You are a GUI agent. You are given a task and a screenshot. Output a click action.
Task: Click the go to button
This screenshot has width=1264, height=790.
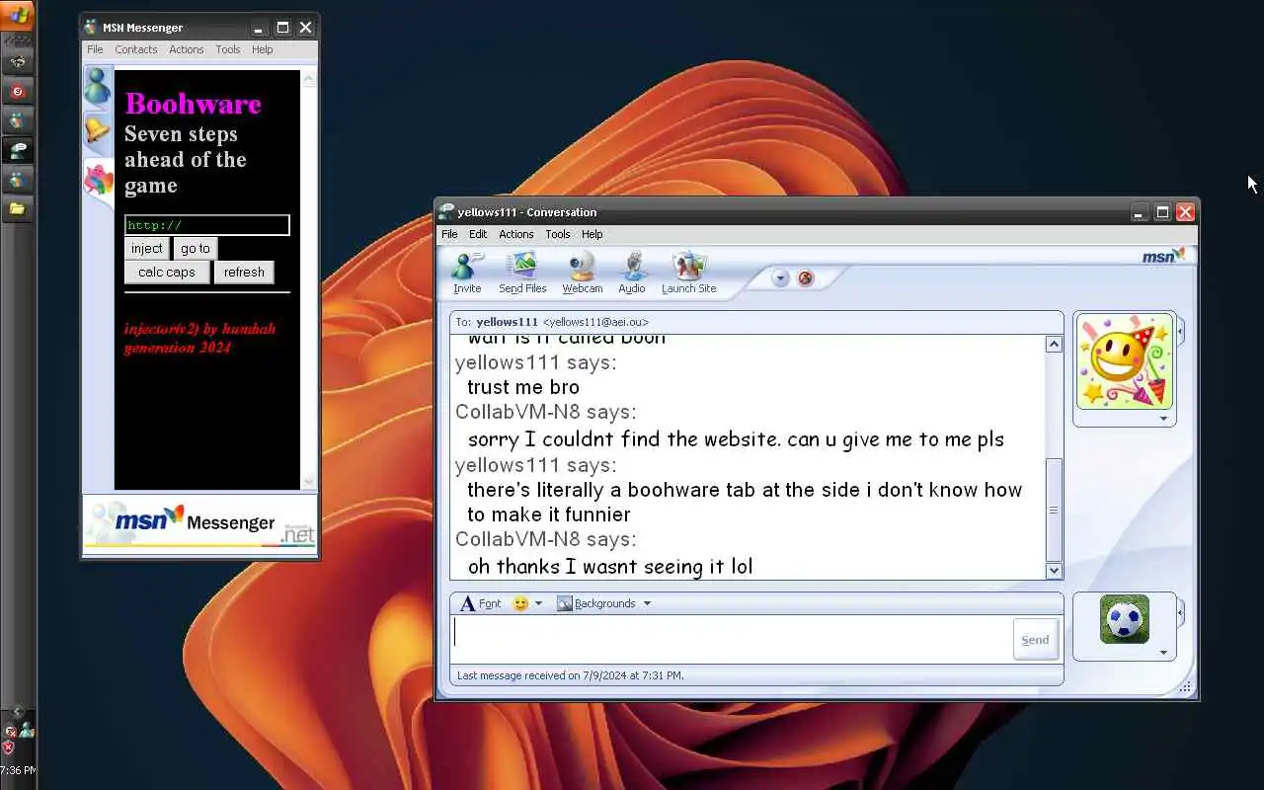click(x=196, y=249)
